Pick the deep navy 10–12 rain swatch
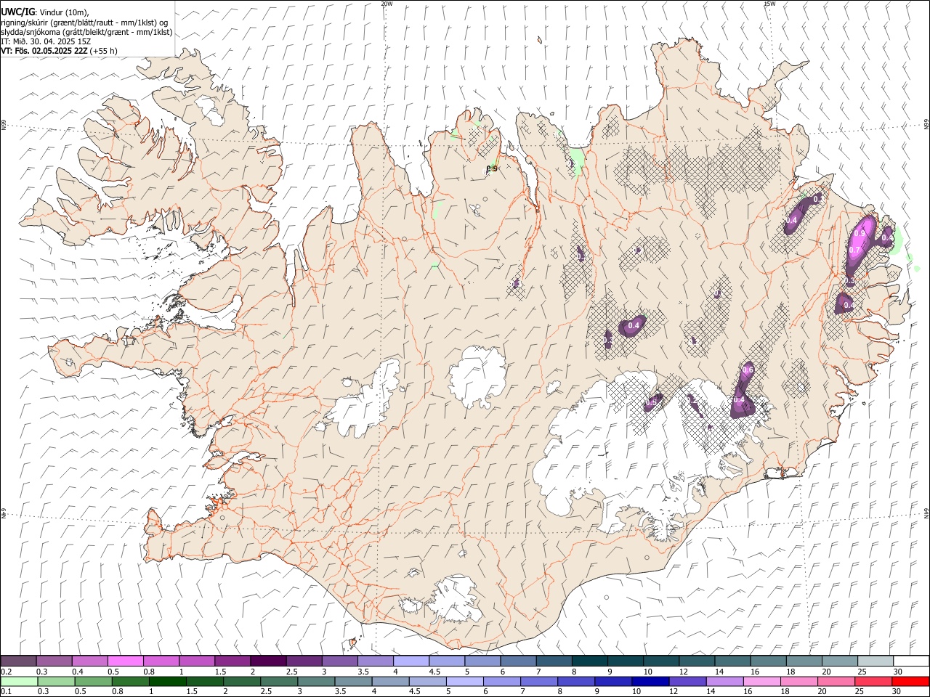 [x=650, y=682]
